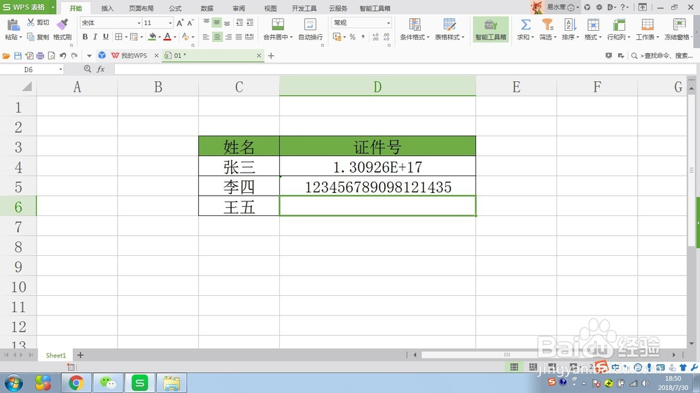Expand the font color dropdown arrow
This screenshot has width=700, height=393.
(x=175, y=37)
